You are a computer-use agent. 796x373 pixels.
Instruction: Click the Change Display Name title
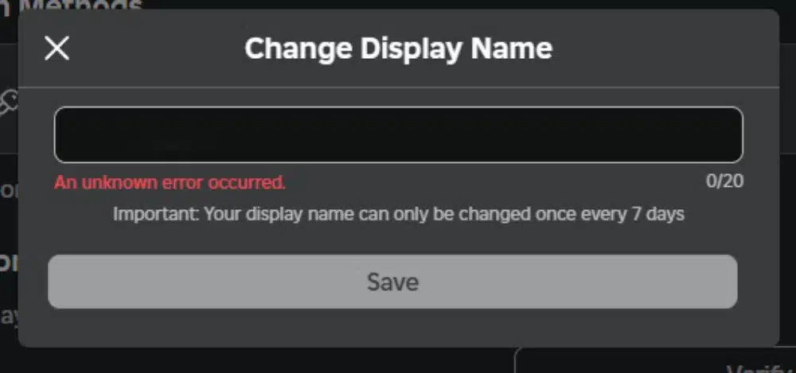[x=398, y=49]
